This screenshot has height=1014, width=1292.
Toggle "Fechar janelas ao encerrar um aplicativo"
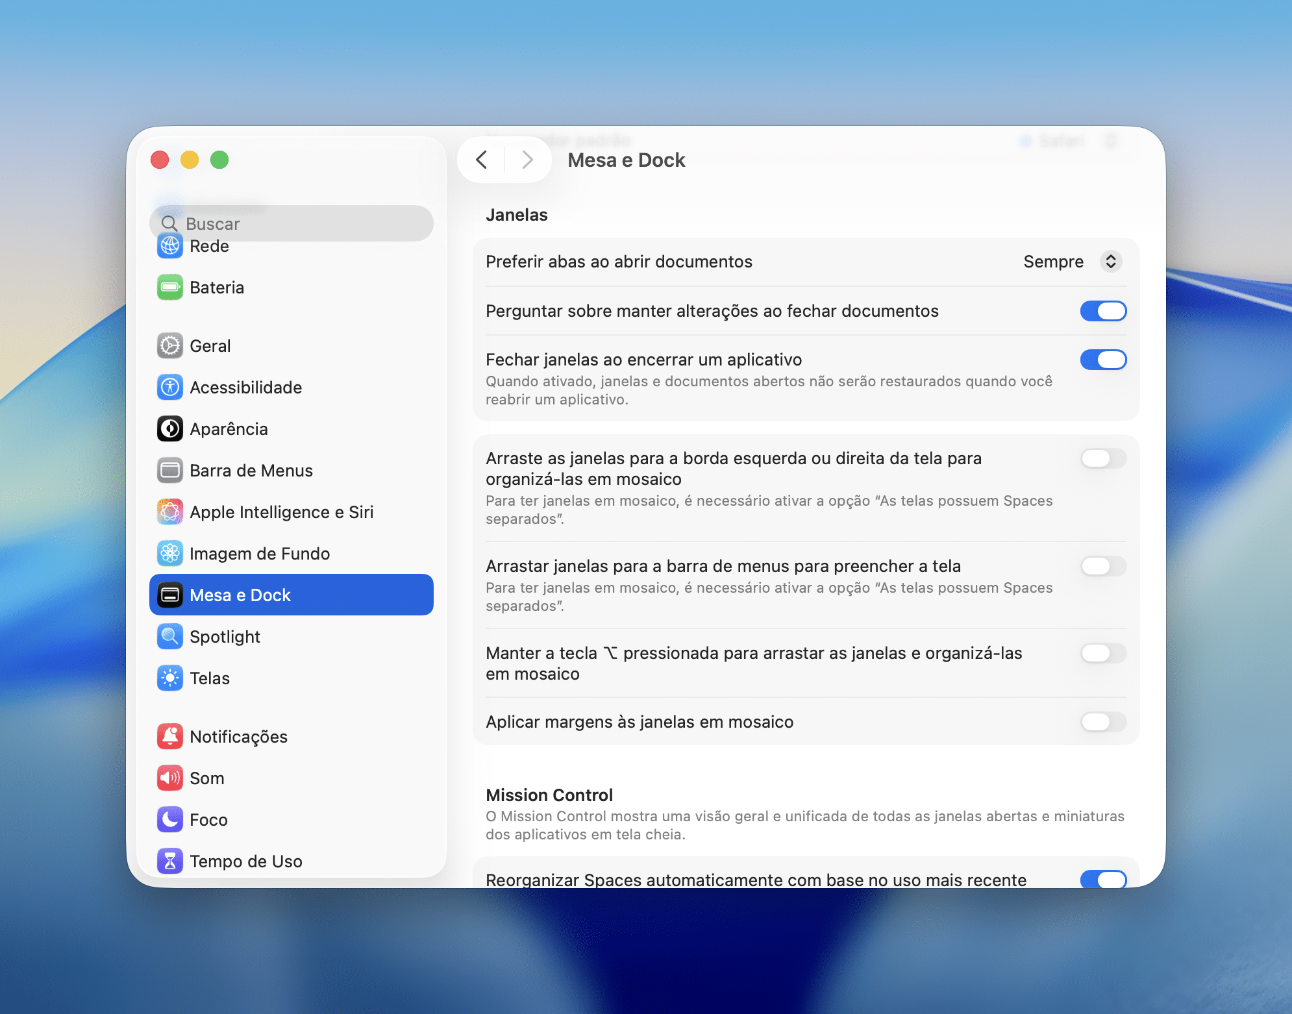(1102, 360)
